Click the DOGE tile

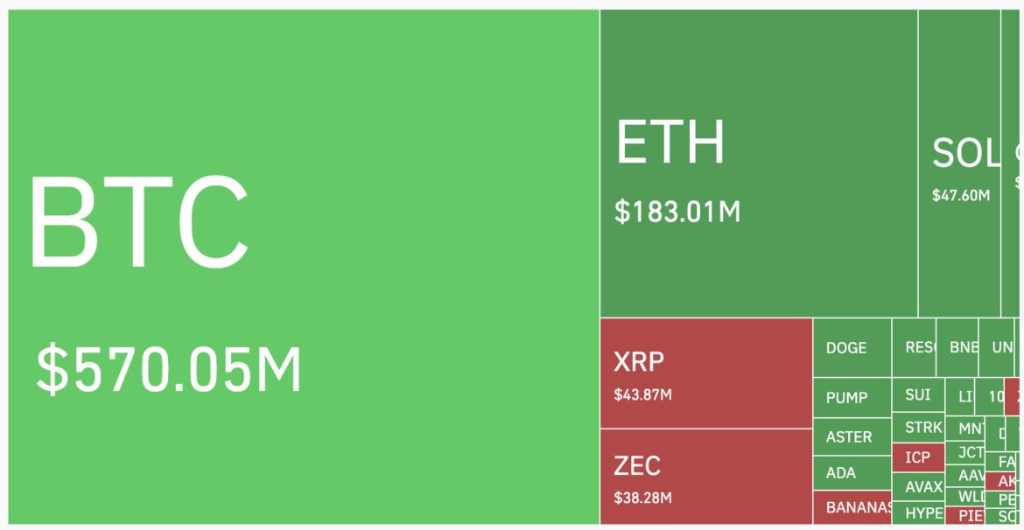(852, 347)
